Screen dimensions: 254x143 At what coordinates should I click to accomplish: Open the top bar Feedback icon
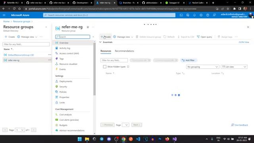pyautogui.click(x=214, y=15)
